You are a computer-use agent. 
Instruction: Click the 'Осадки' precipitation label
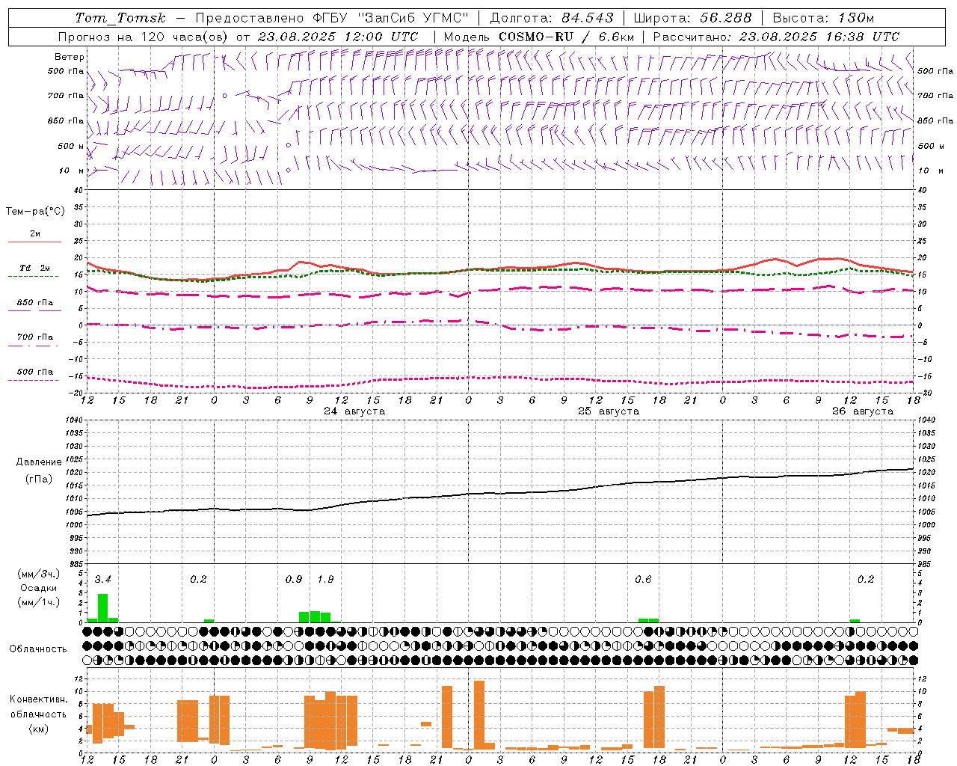(39, 588)
